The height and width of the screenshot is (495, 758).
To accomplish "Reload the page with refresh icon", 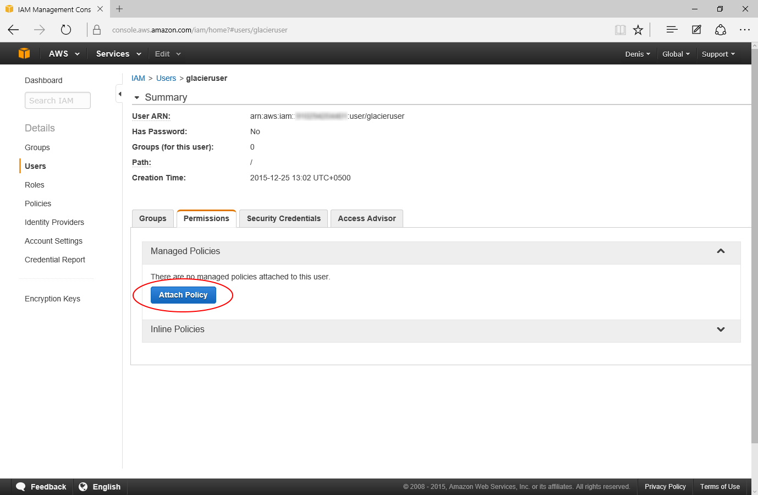I will point(66,30).
